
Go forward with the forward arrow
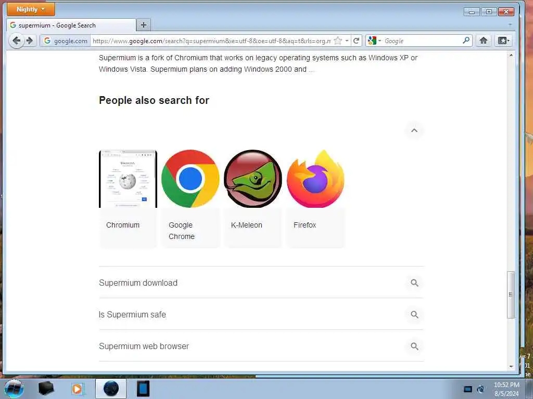click(x=30, y=41)
